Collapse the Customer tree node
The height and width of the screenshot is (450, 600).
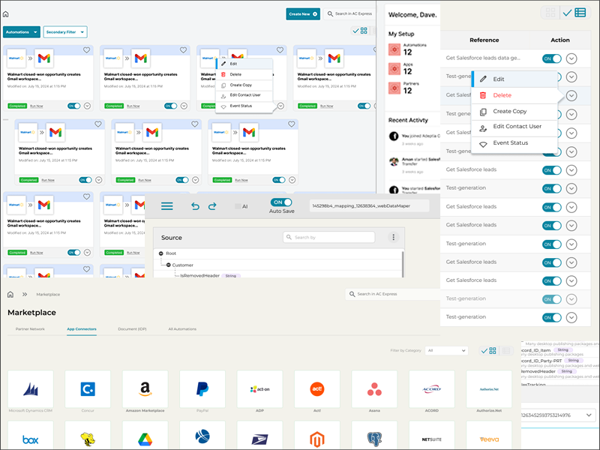[168, 265]
